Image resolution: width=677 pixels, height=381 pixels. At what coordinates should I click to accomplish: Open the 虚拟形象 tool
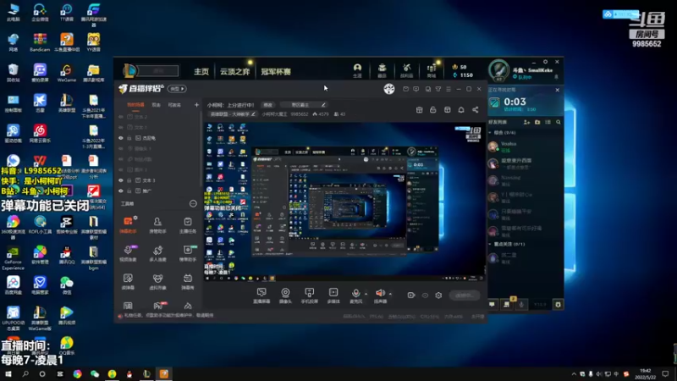pos(157,281)
